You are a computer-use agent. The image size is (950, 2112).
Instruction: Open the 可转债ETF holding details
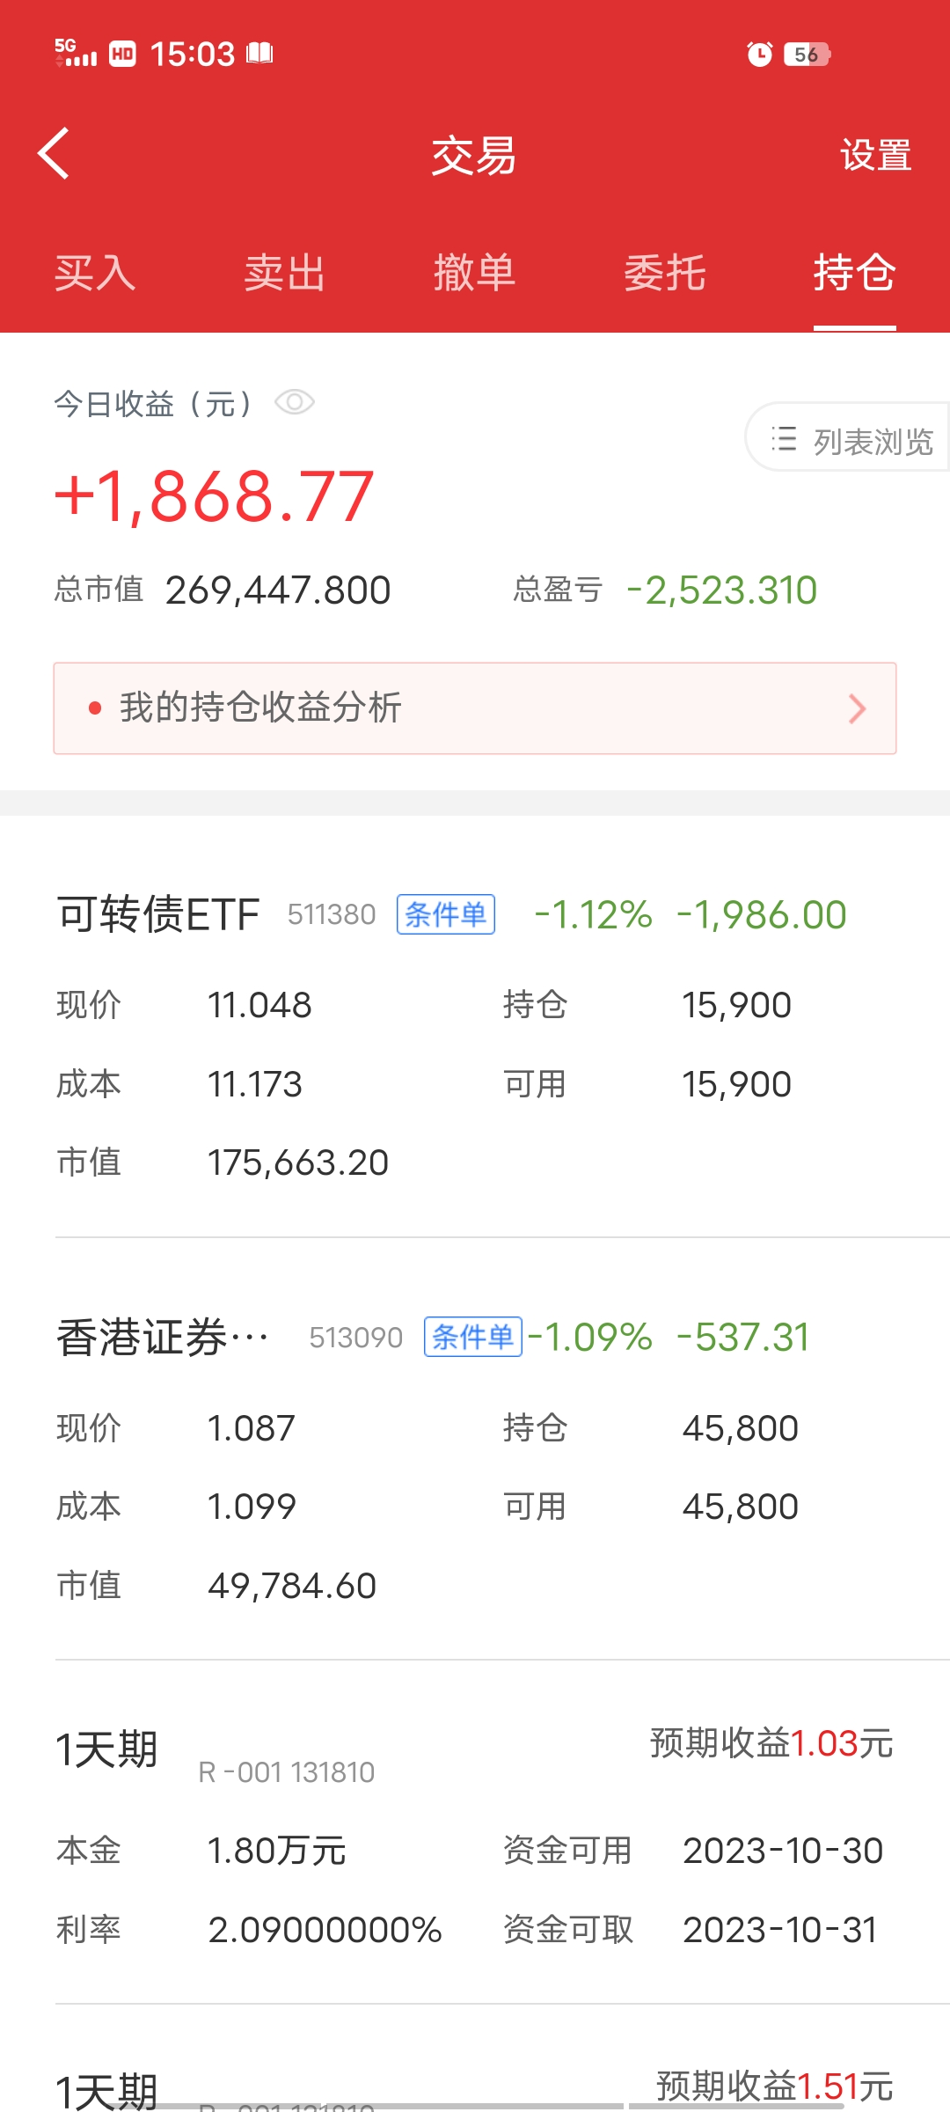[x=158, y=914]
